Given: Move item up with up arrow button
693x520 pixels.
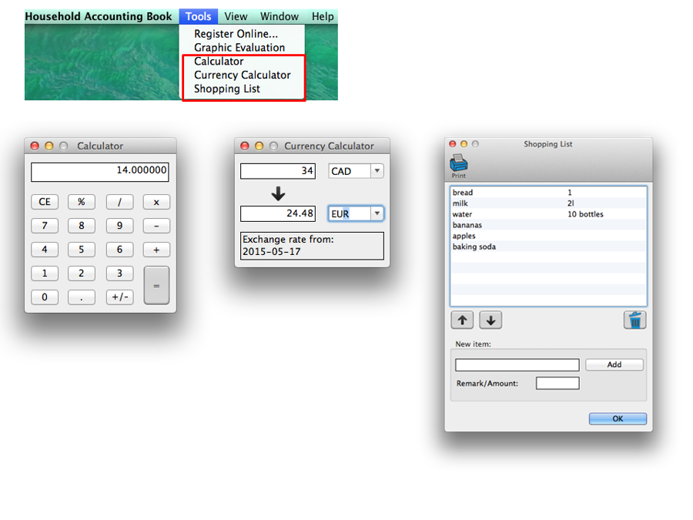Looking at the screenshot, I should [x=462, y=320].
